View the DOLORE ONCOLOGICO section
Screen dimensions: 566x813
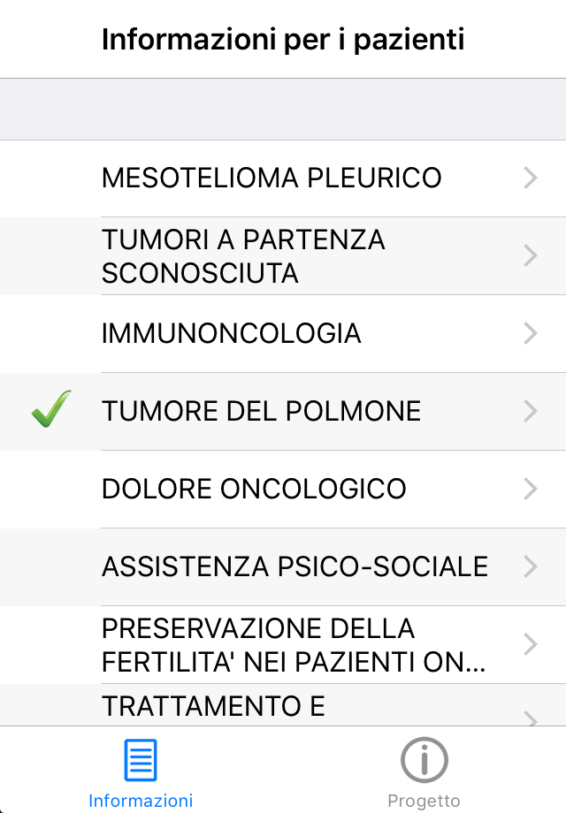[x=254, y=489]
